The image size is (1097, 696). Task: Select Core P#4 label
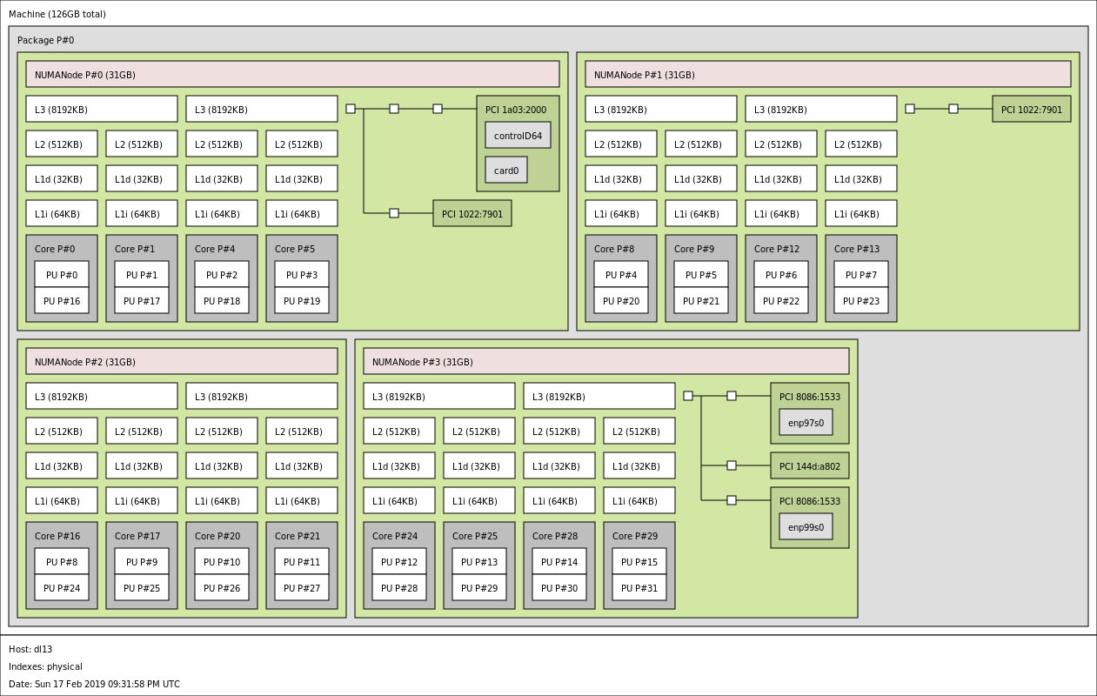pos(215,250)
